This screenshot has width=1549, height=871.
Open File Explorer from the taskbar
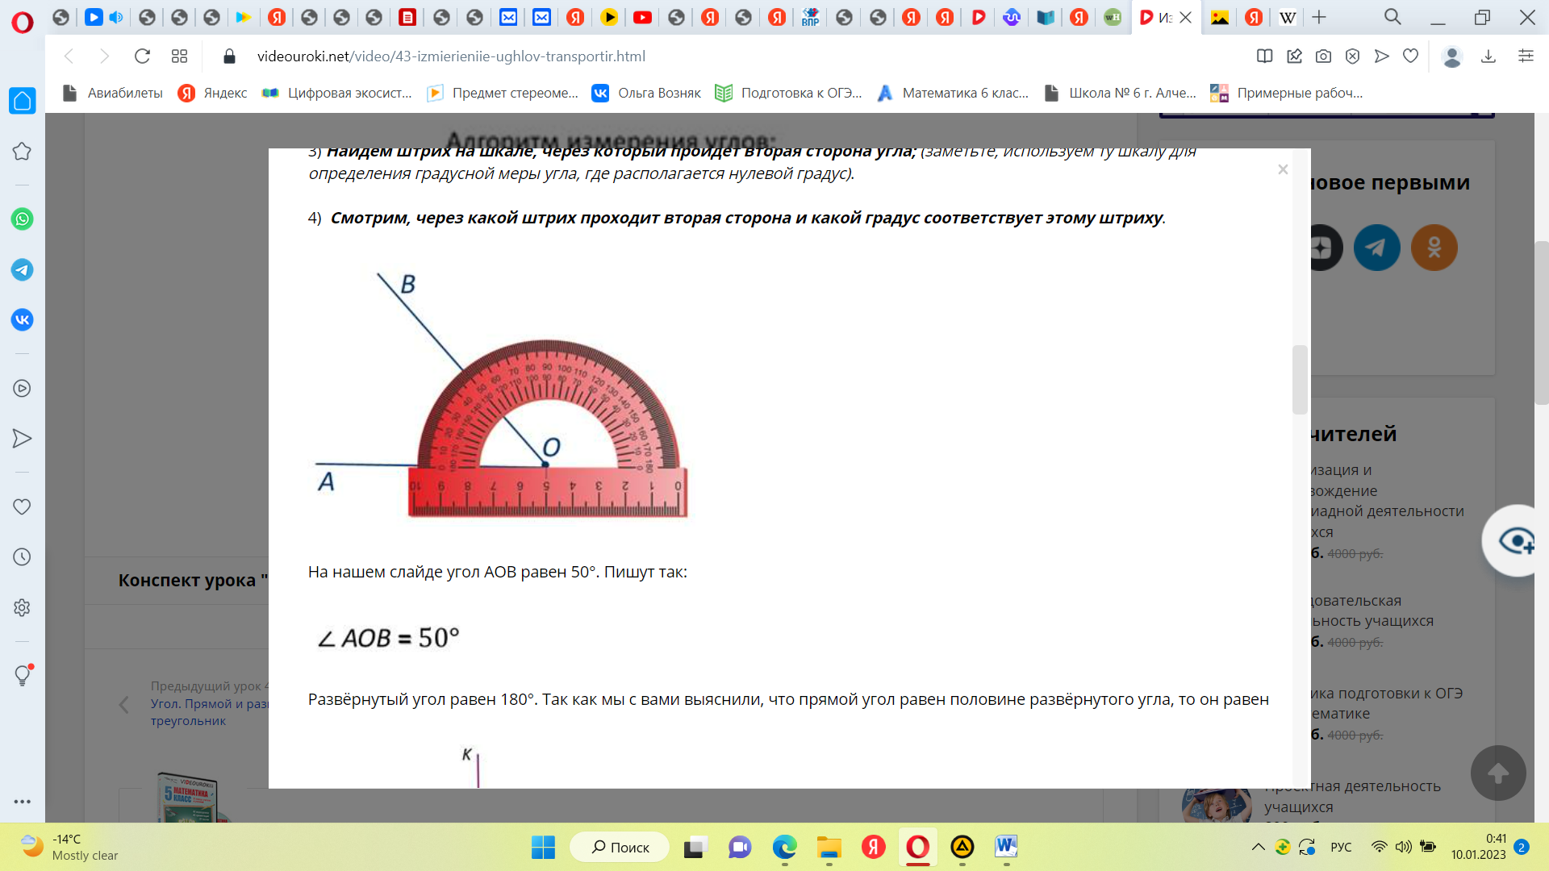click(x=829, y=847)
